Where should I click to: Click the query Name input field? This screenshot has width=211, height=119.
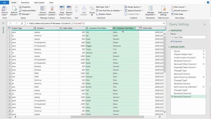tap(188, 37)
